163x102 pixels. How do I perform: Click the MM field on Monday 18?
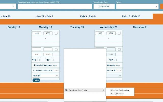pos(48,54)
